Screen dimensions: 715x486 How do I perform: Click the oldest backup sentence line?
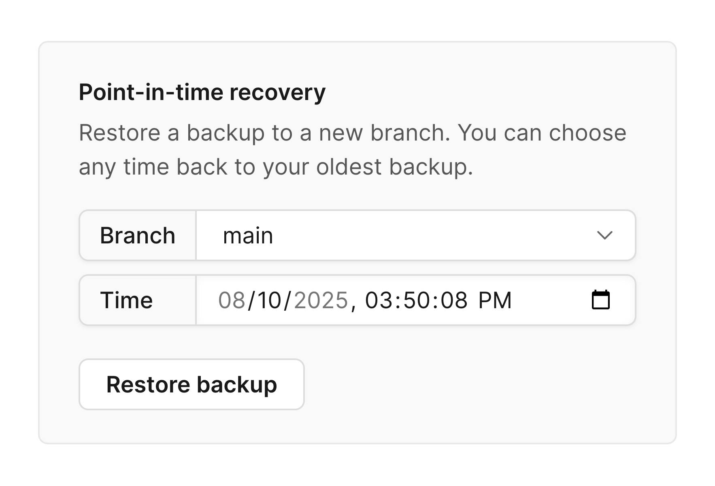276,167
